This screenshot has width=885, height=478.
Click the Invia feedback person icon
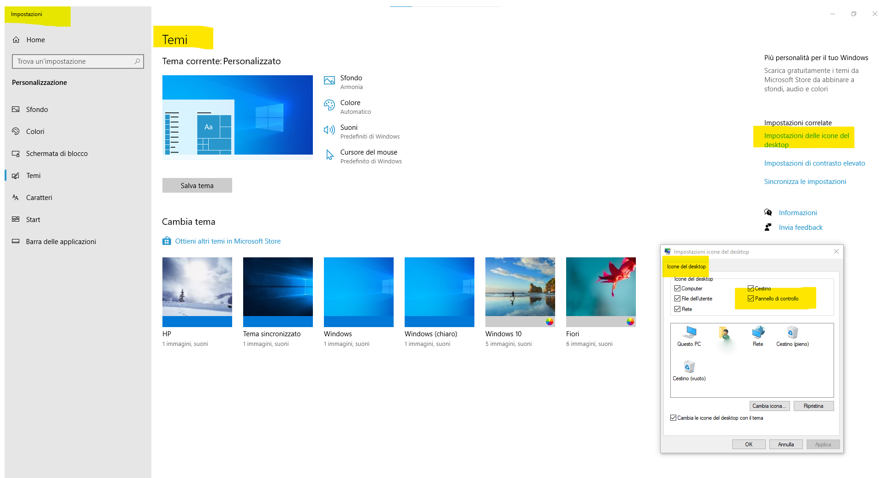768,227
